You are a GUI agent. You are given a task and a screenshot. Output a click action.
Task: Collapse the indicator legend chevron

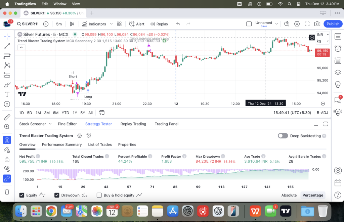coord(21,47)
